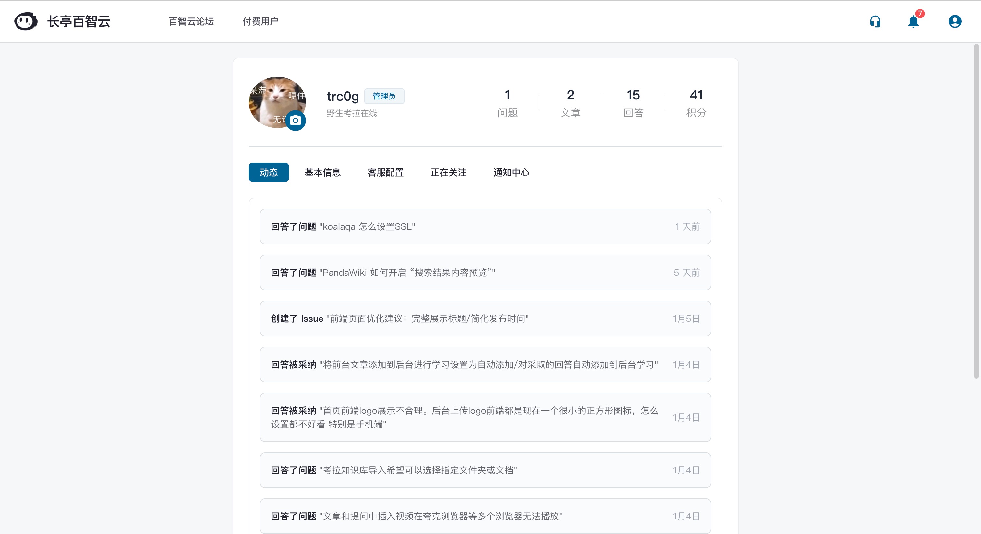Open the 通知中心 tab

coord(511,172)
